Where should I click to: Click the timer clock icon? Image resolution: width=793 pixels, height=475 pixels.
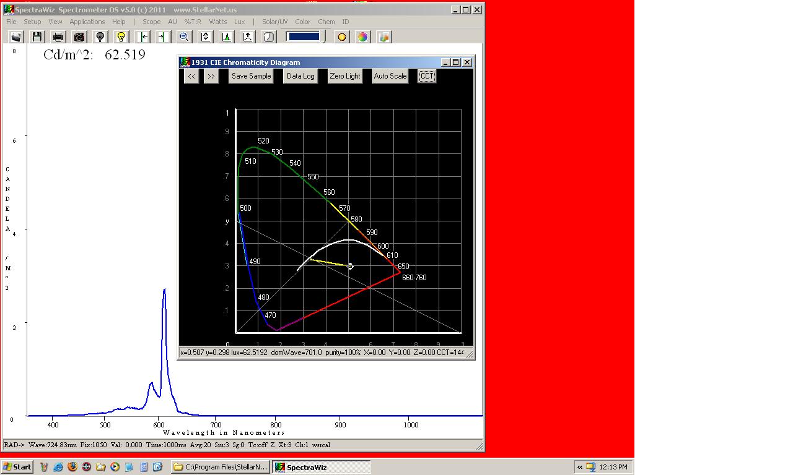268,36
